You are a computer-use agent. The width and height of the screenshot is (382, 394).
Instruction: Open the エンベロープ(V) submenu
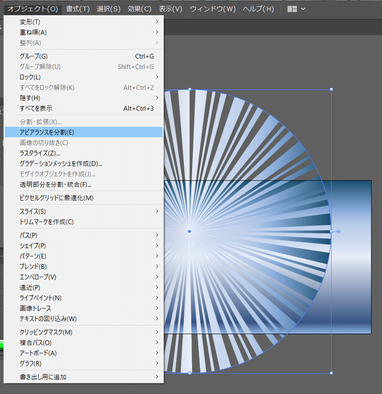[84, 277]
